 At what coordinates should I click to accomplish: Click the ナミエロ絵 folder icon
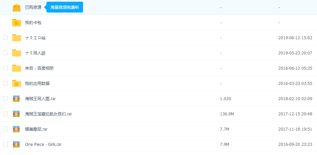click(17, 38)
